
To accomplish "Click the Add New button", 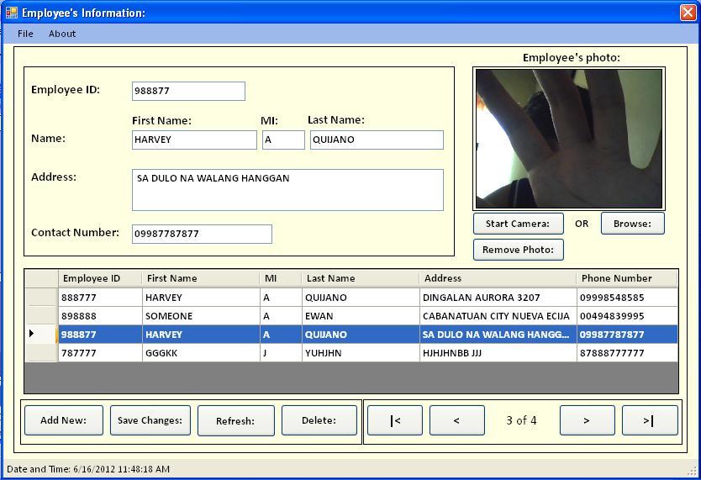I will 64,420.
